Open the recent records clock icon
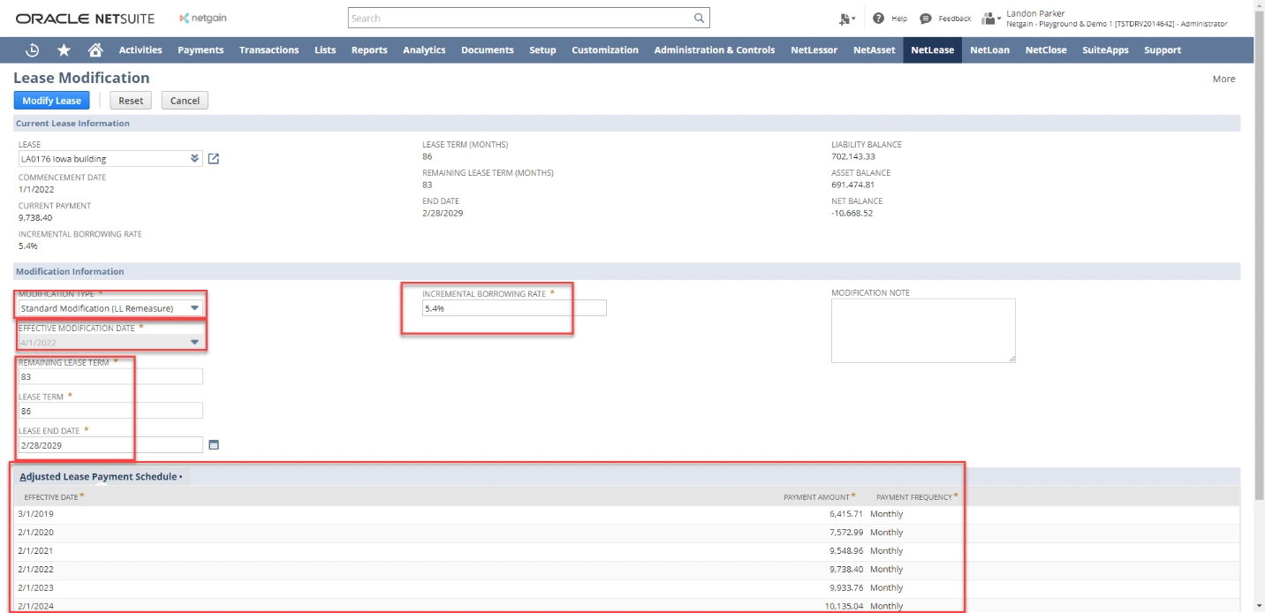1265x613 pixels. tap(33, 50)
